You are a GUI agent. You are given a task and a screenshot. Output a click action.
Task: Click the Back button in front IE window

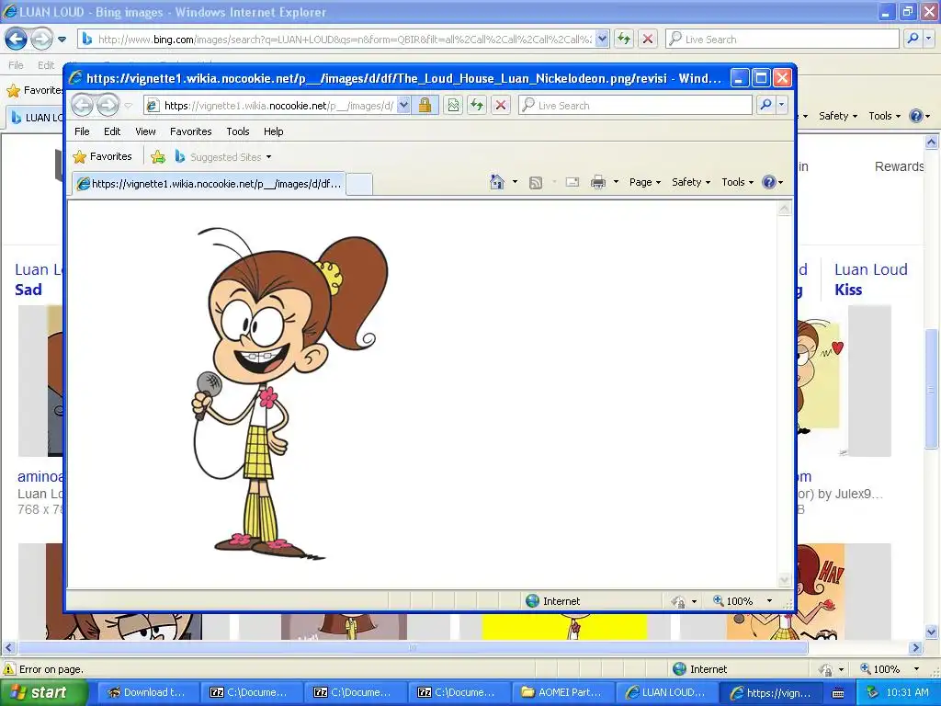(83, 105)
